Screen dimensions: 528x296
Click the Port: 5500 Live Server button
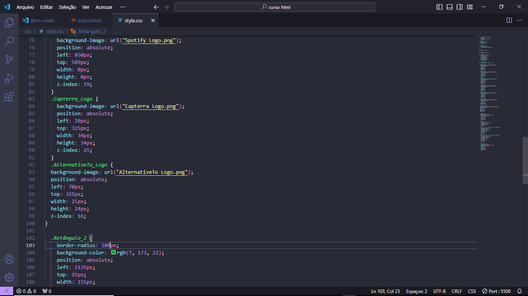497,291
